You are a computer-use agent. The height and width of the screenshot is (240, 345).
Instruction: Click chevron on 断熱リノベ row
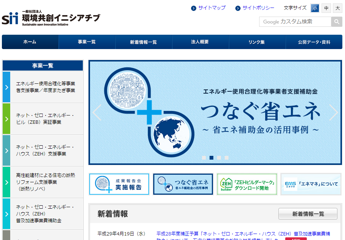pyautogui.click(x=6, y=182)
